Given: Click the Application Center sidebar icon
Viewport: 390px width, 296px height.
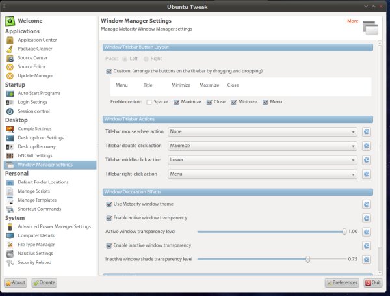Looking at the screenshot, I should pos(10,40).
